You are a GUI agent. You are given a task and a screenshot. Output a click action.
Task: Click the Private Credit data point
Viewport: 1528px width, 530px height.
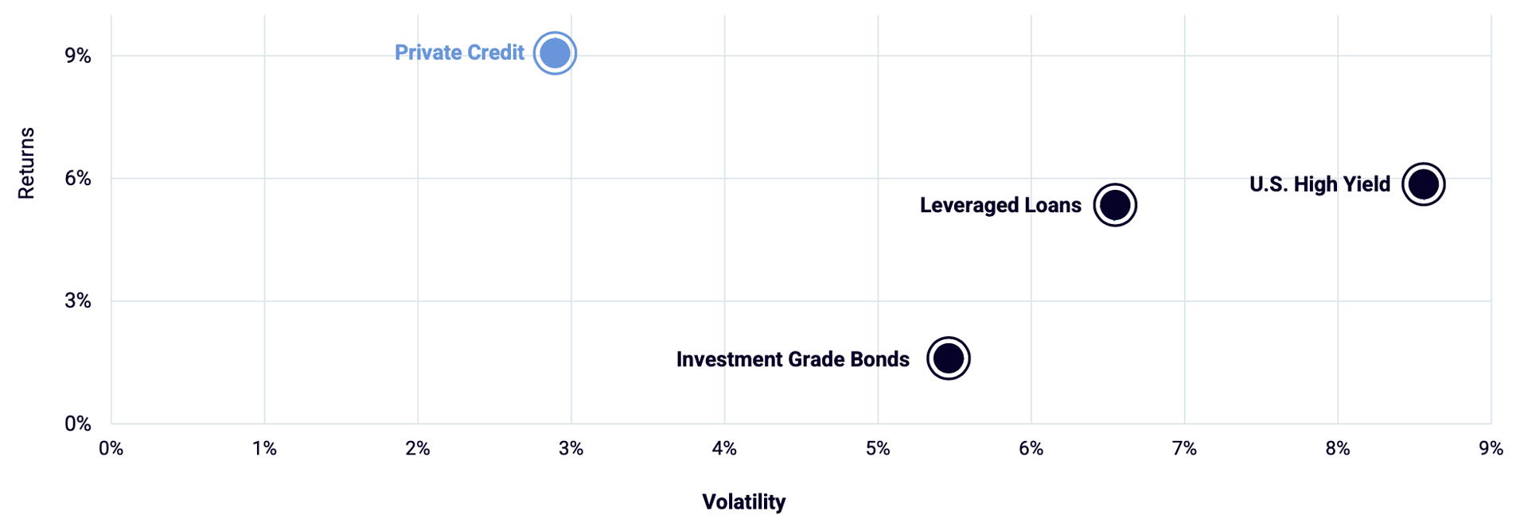[x=555, y=53]
